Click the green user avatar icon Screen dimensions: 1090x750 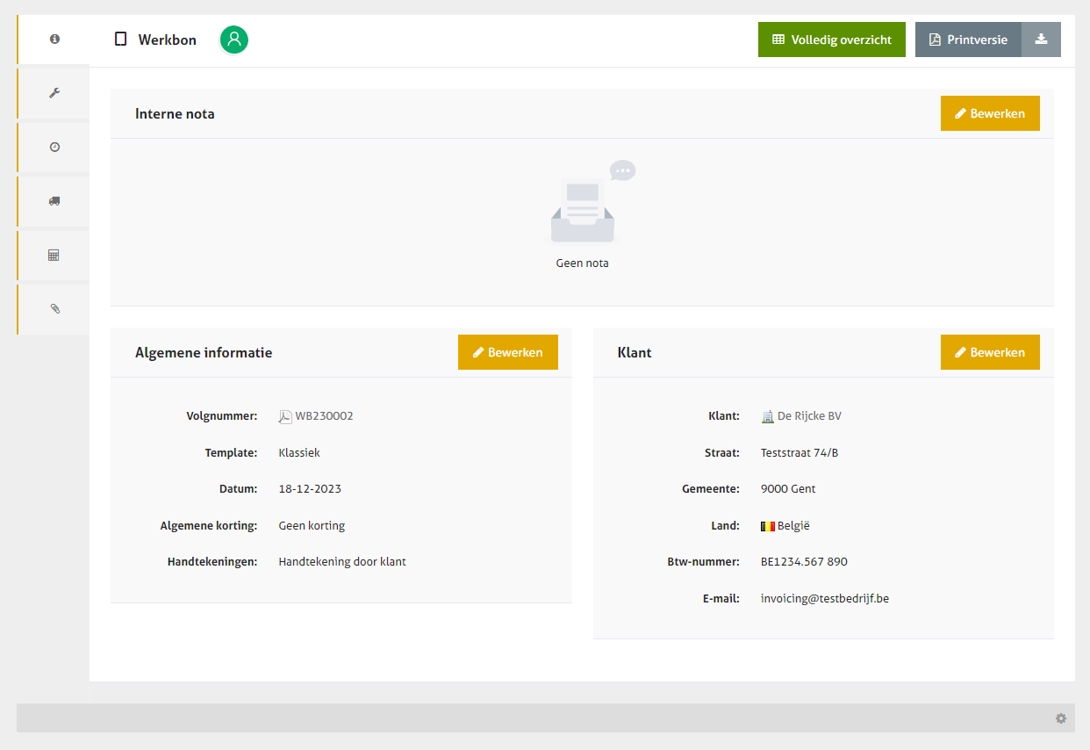[x=234, y=40]
